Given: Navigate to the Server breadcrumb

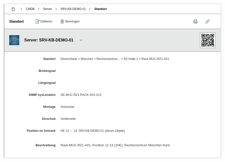Looking at the screenshot, I should [x=47, y=9].
